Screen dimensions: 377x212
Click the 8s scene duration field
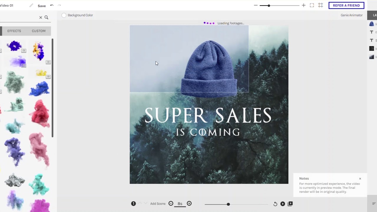coord(180,204)
